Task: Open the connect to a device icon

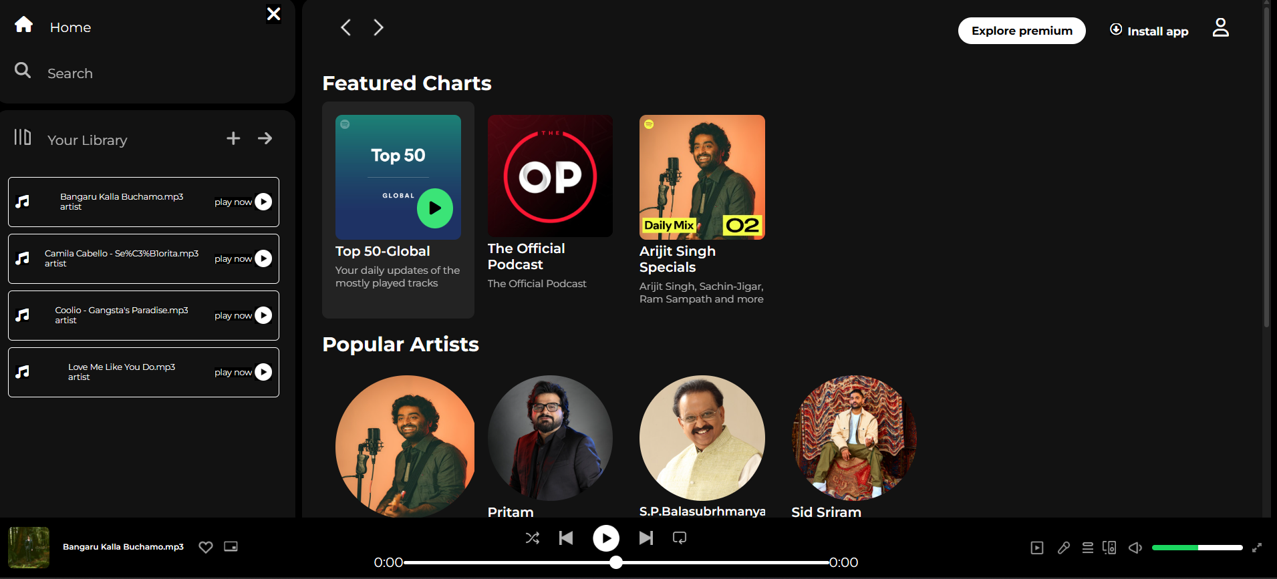Action: [1109, 548]
